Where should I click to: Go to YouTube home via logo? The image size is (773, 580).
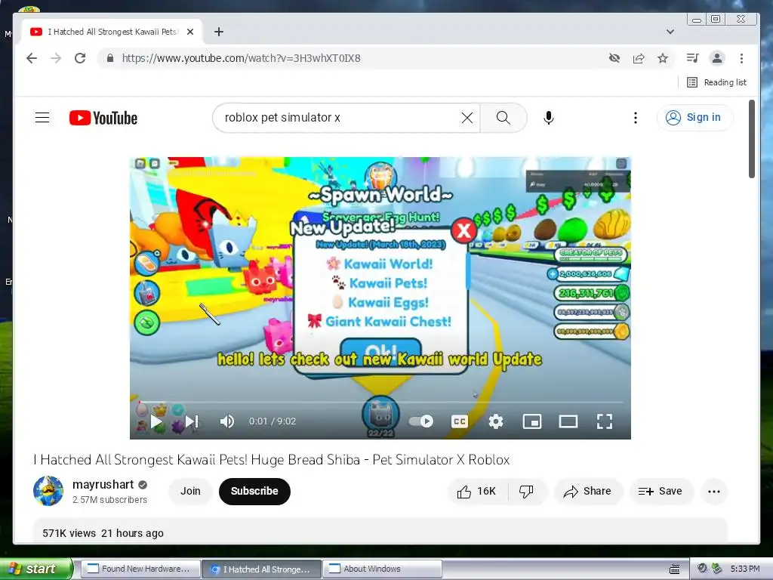coord(103,118)
